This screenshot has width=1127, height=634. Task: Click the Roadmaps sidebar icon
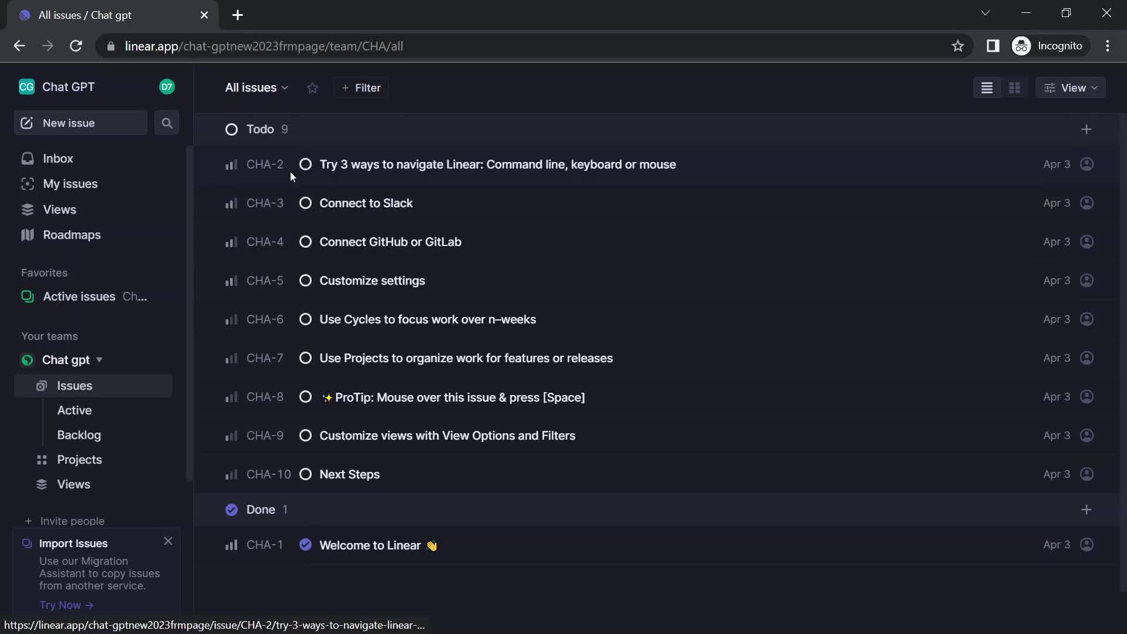[x=27, y=234]
